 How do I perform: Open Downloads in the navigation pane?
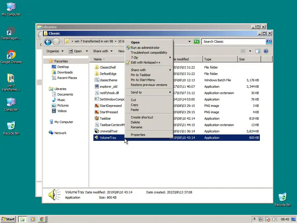(65, 72)
